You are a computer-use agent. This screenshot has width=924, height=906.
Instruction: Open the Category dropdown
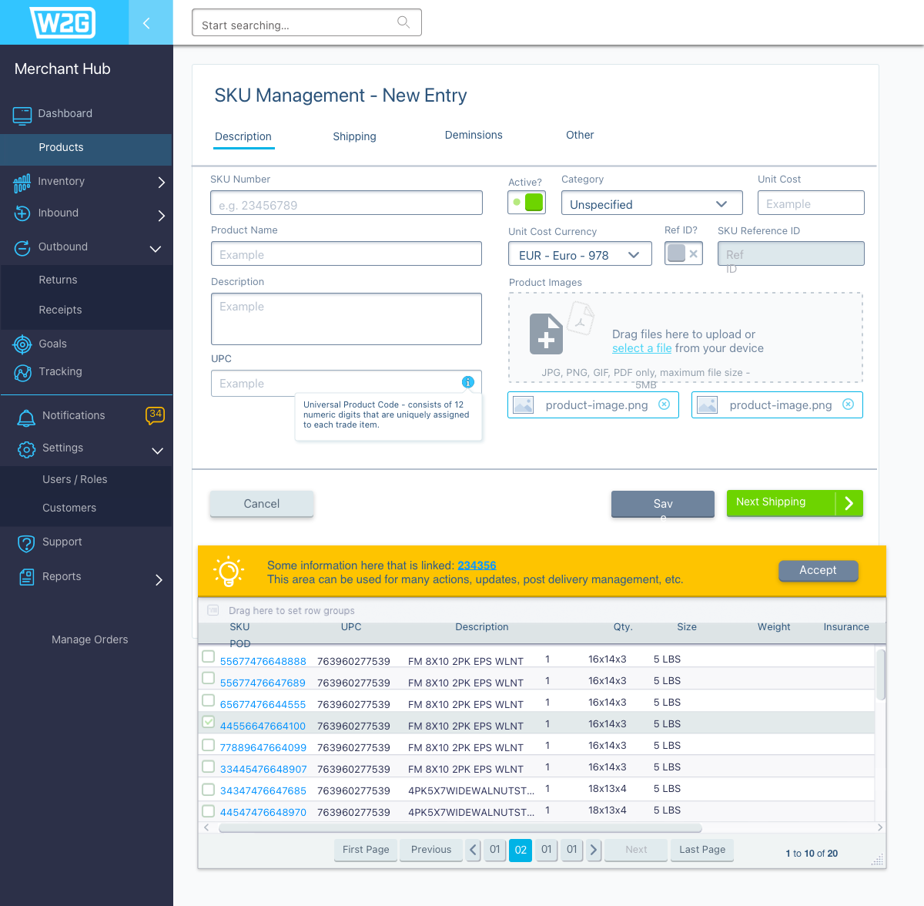point(651,203)
